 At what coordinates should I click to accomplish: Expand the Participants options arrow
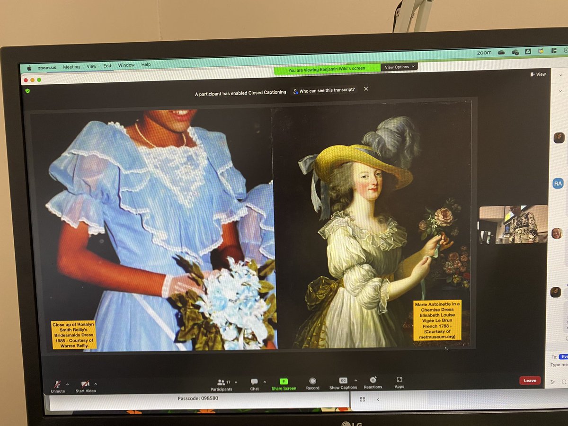(236, 382)
